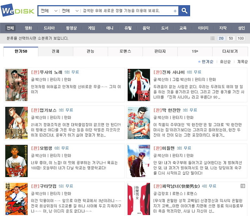This screenshot has width=250, height=216.
Task: Open the 구타닷컴 cover thumbnail
Action: [16, 199]
